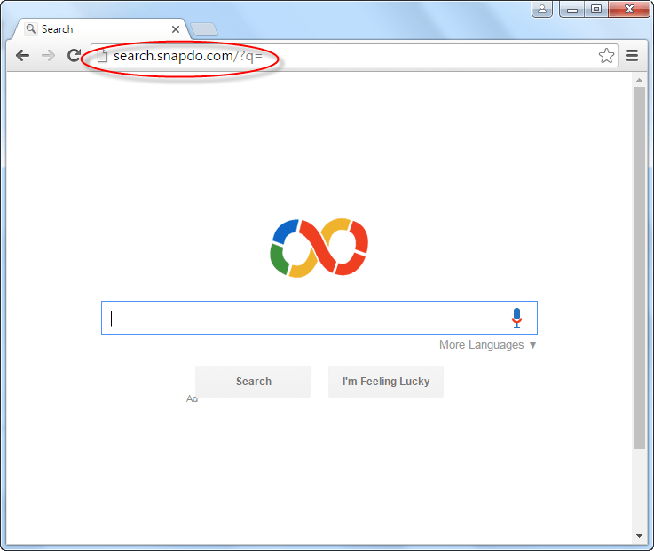
Task: Bookmark this page with the star icon
Action: (606, 56)
